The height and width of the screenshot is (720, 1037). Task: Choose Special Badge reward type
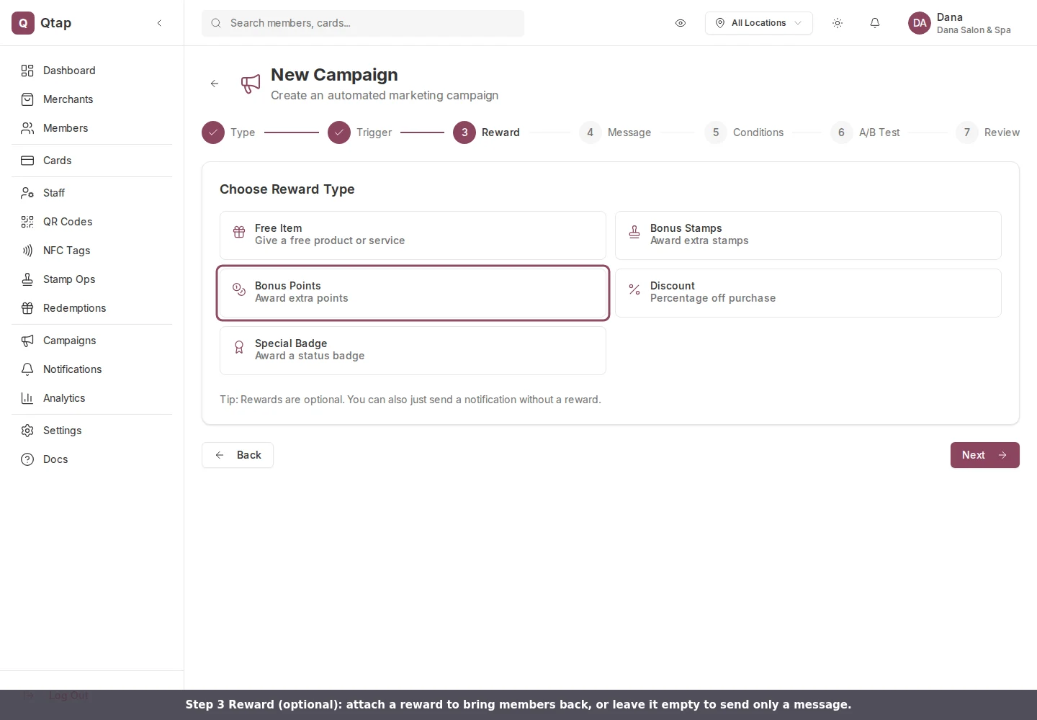click(413, 351)
